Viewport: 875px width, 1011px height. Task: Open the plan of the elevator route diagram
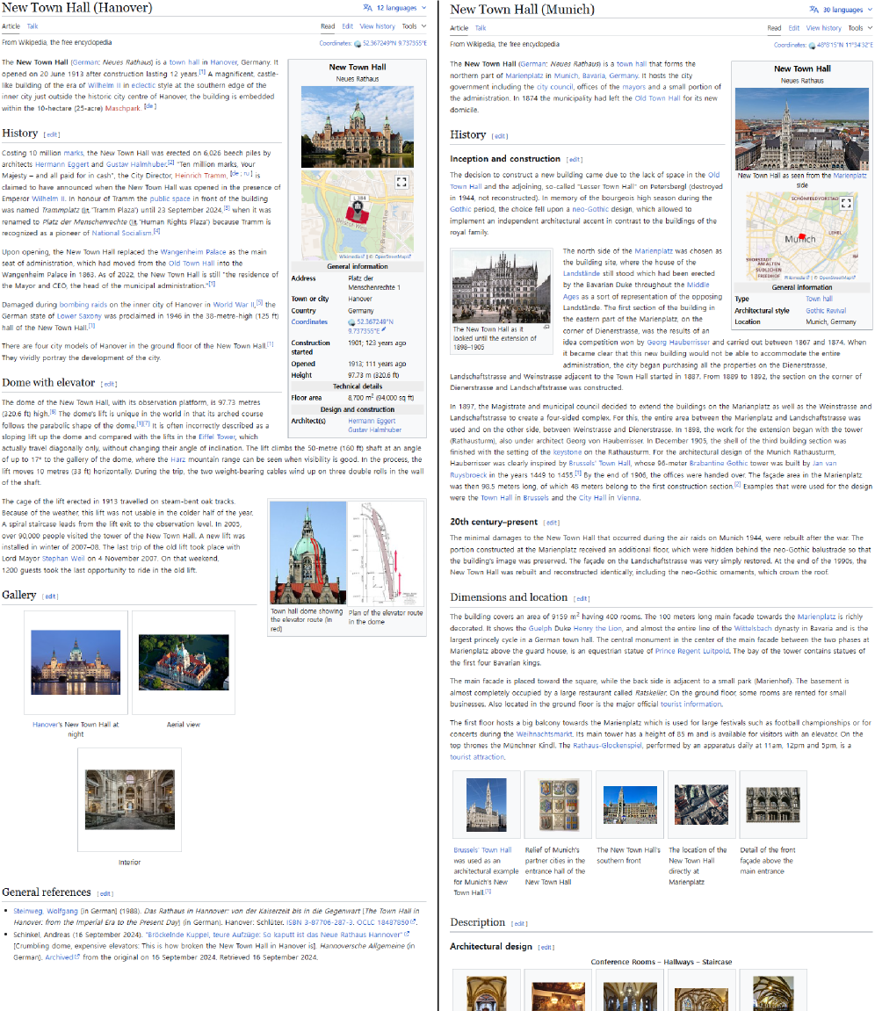pos(386,552)
